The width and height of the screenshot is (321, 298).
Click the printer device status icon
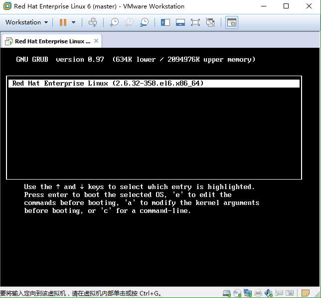click(258, 293)
